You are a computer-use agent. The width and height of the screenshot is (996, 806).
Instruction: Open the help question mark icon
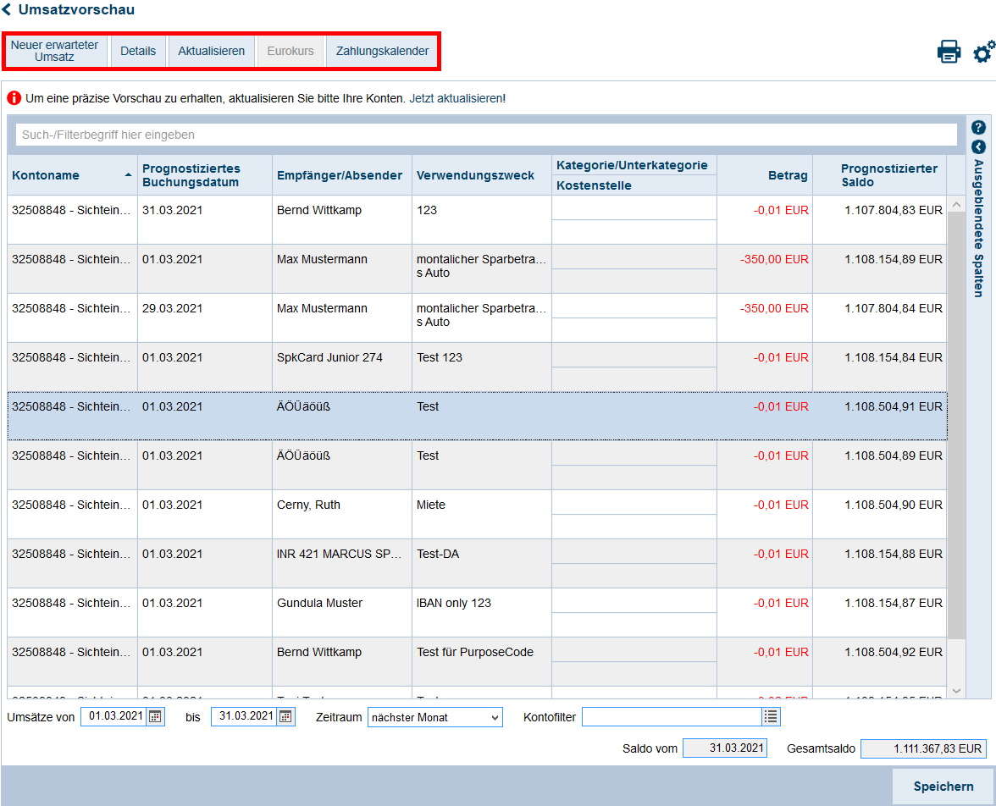pos(978,128)
